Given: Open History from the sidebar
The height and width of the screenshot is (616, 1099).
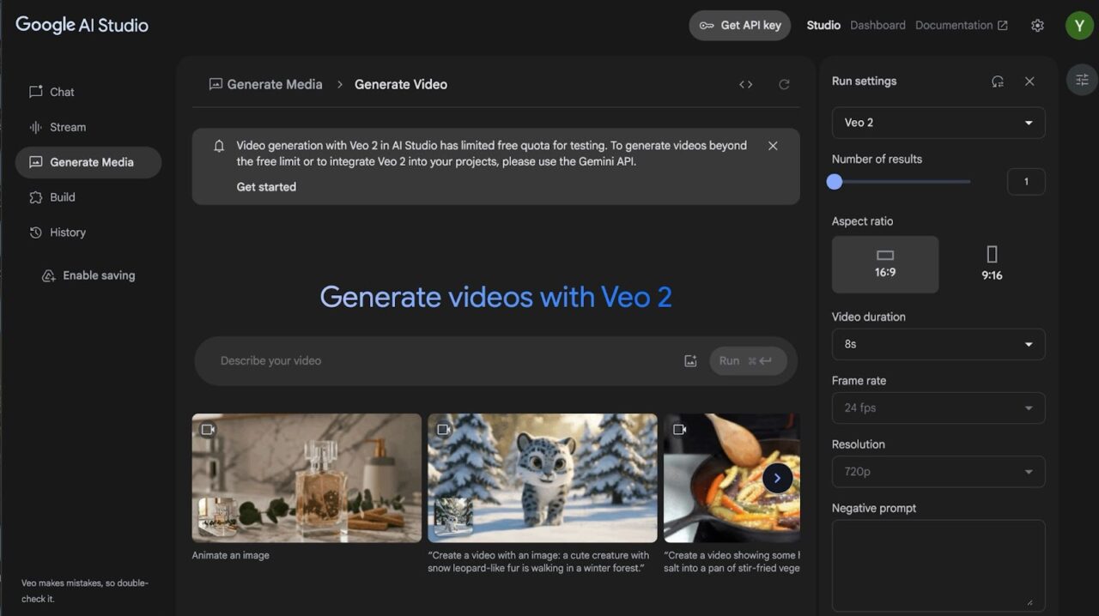Looking at the screenshot, I should (88, 233).
